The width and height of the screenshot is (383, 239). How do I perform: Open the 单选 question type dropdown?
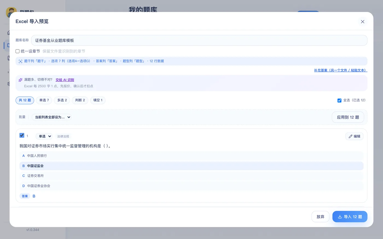pos(44,136)
